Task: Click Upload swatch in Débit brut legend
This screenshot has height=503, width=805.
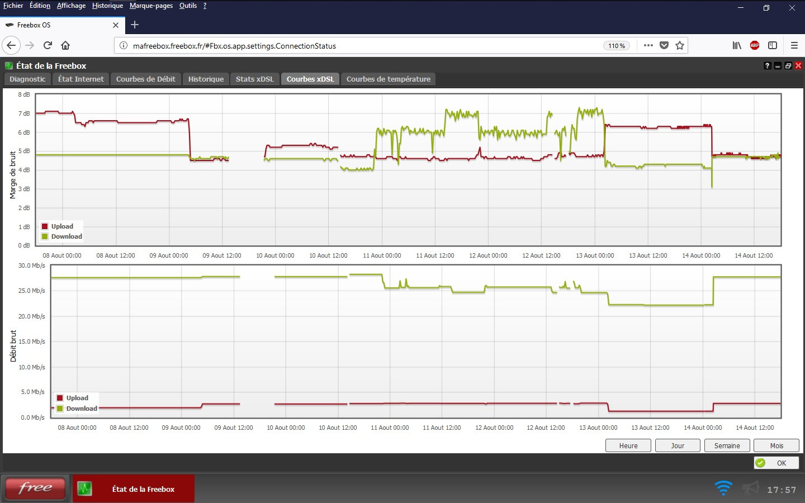Action: point(60,398)
